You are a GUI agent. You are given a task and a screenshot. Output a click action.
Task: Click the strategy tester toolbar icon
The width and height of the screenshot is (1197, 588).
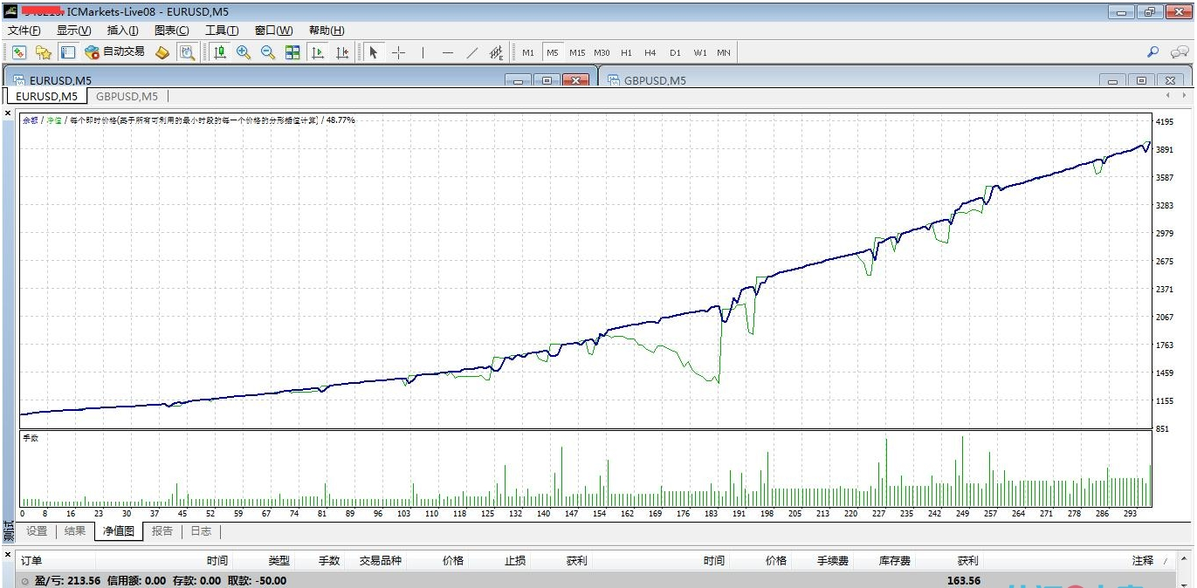click(x=186, y=52)
